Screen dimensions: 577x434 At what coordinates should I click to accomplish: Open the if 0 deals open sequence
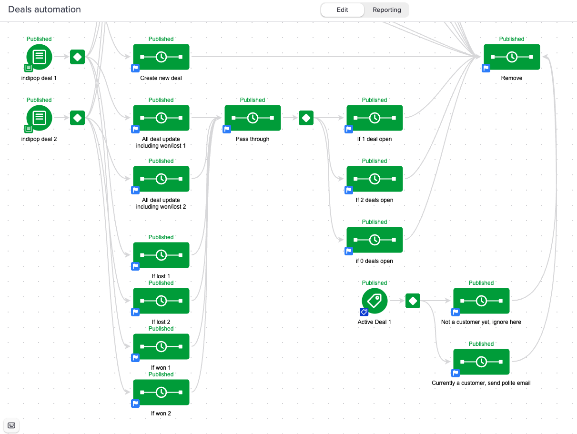[375, 240]
